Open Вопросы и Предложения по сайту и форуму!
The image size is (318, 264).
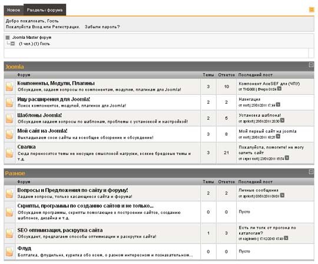click(72, 190)
